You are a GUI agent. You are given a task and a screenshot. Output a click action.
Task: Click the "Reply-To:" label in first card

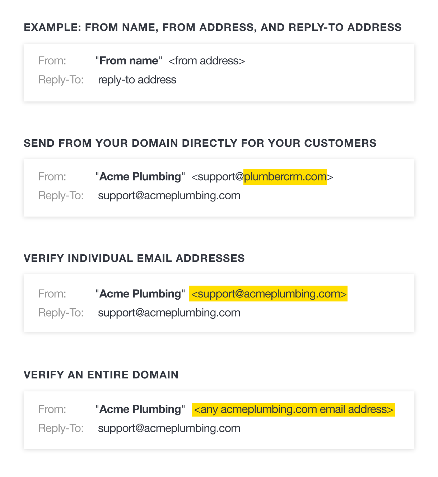(61, 79)
